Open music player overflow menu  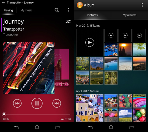tap(68, 10)
